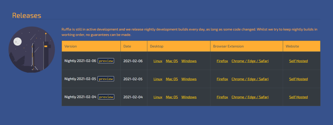Open Self Hosted download for 2021-02-05

pos(299,79)
